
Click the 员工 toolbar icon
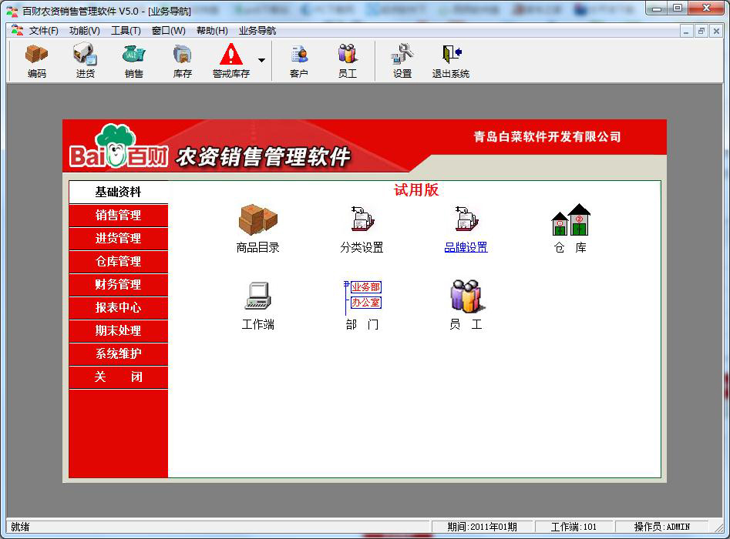point(348,61)
